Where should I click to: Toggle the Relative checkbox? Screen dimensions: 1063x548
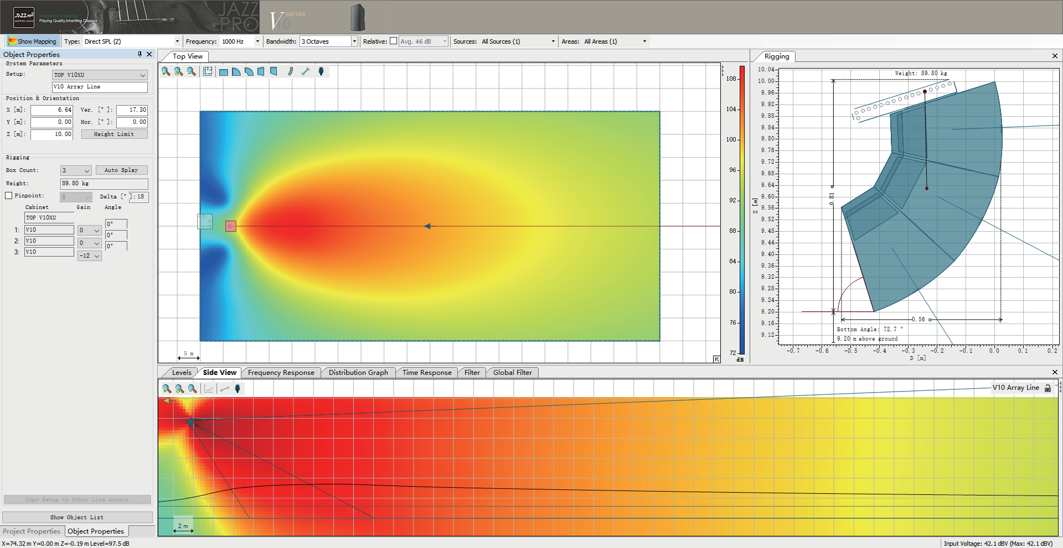pyautogui.click(x=393, y=41)
